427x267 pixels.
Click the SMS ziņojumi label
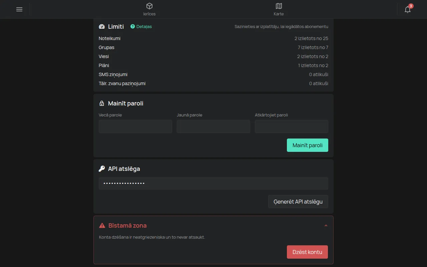(x=113, y=74)
